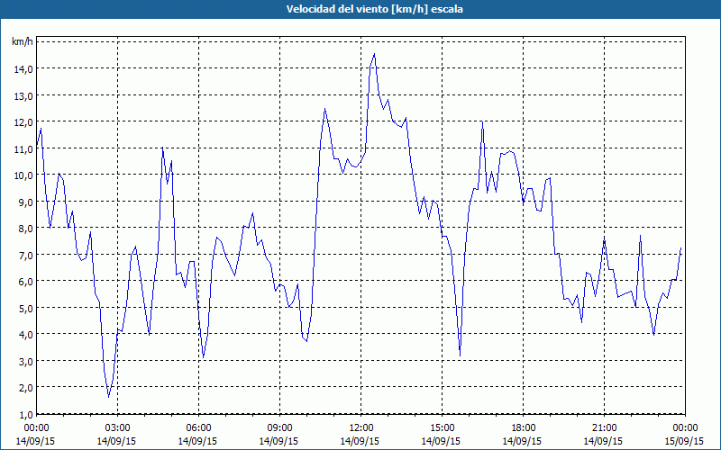The image size is (721, 450).
Task: Click the 'km/h' unit label on the y-axis
Action: pyautogui.click(x=23, y=41)
